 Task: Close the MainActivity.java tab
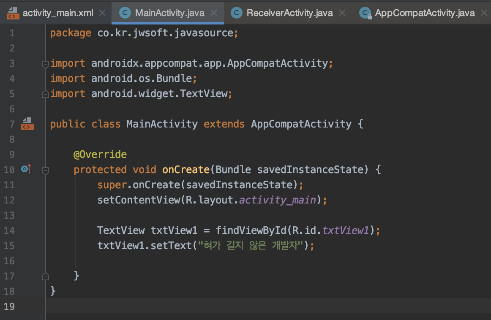pos(214,13)
